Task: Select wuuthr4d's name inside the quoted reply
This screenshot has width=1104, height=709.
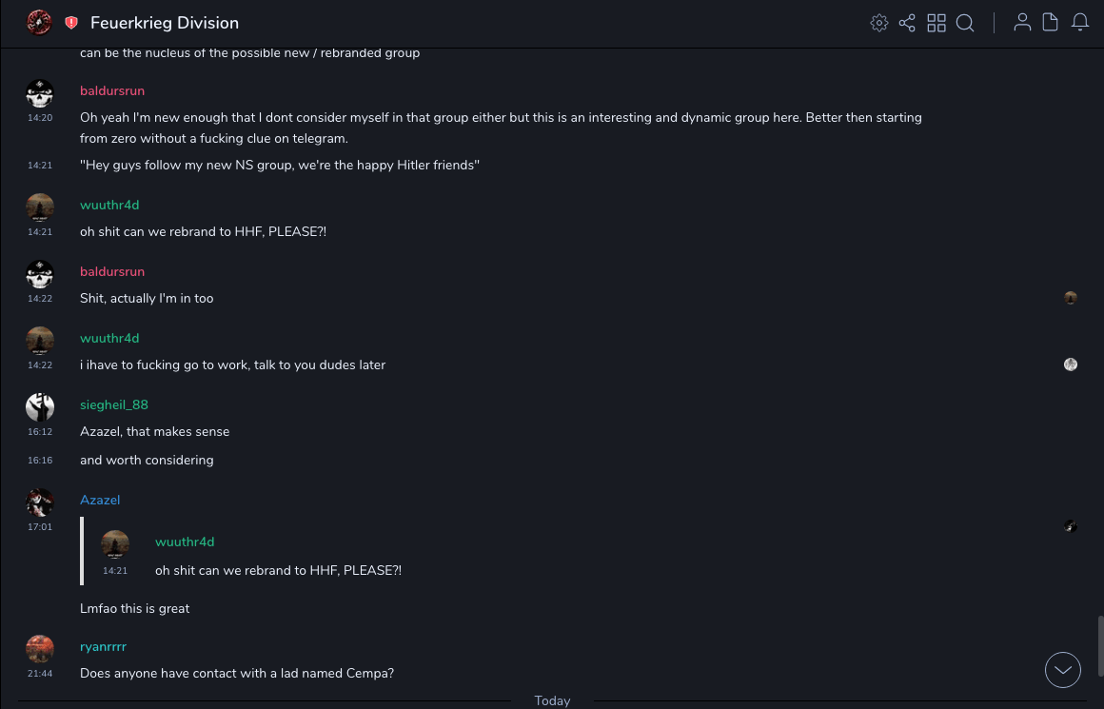Action: (185, 542)
